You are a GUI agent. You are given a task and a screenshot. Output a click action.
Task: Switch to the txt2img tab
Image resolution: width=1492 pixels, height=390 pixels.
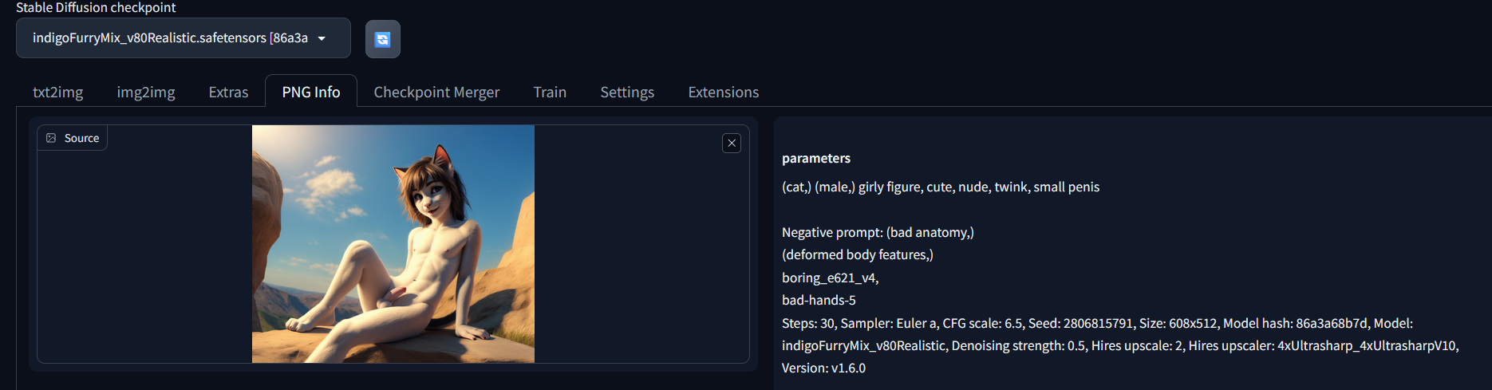(57, 92)
